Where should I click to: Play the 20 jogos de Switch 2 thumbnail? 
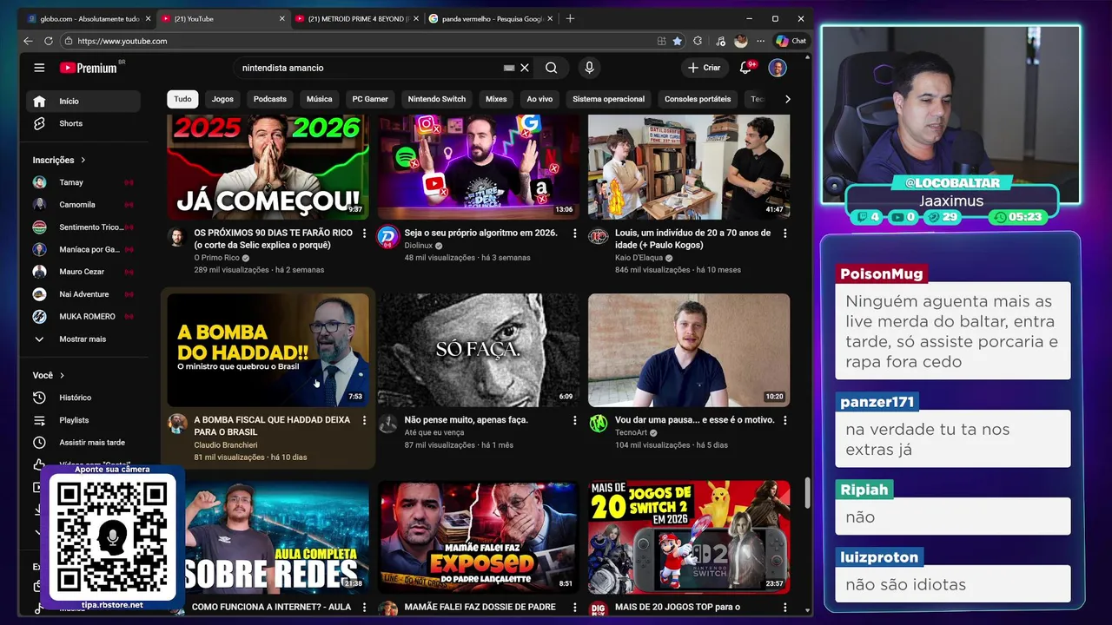tap(689, 537)
